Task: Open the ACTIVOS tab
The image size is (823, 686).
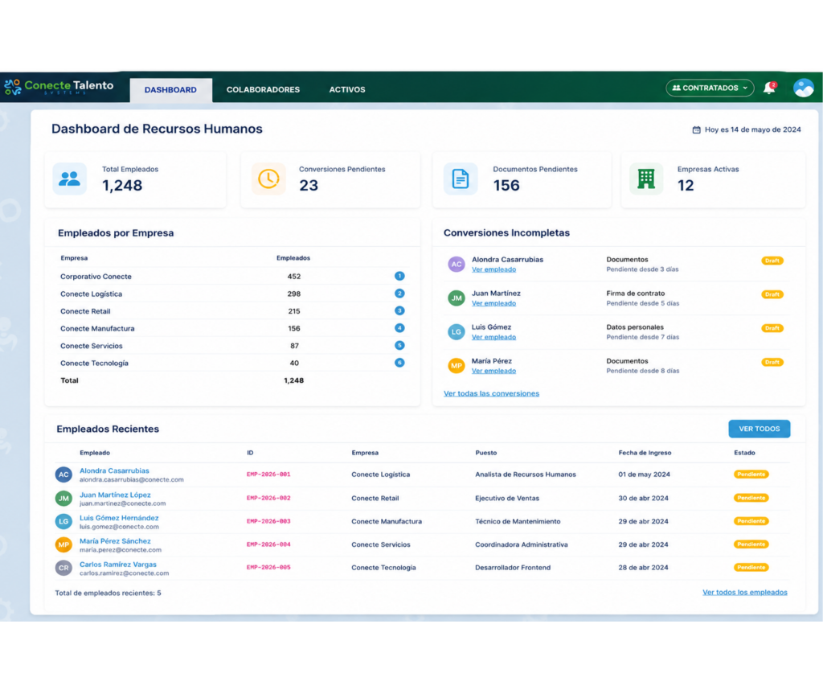Action: pos(347,90)
